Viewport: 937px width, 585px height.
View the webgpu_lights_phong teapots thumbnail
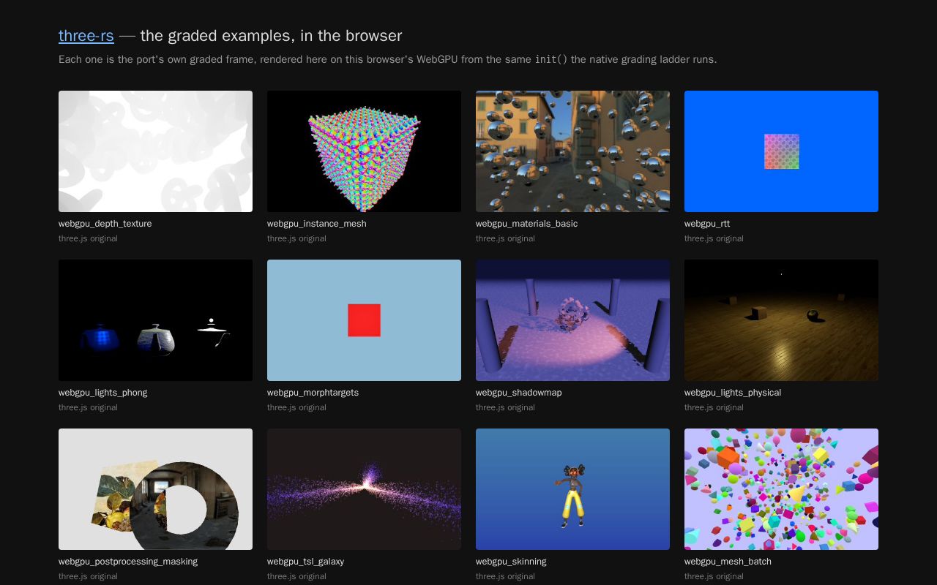tap(155, 320)
